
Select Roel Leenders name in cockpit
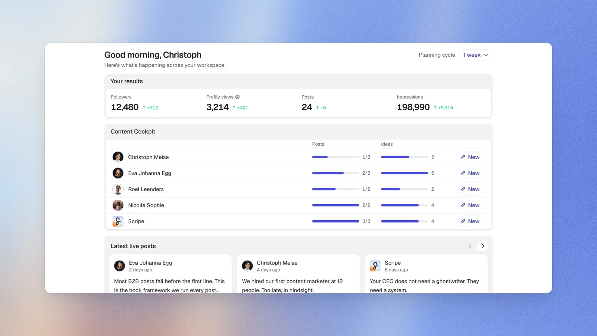(146, 189)
